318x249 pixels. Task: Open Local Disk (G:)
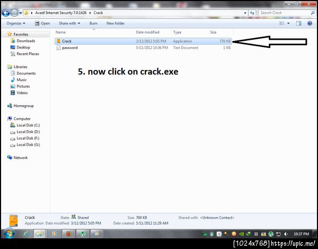click(28, 145)
